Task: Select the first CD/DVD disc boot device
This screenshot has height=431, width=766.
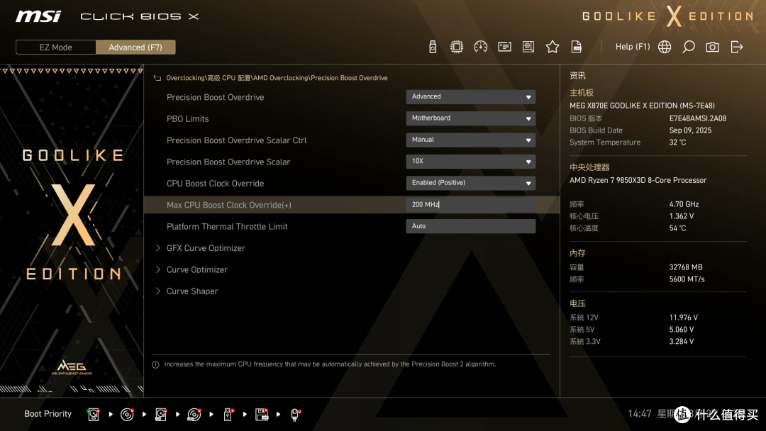Action: (127, 415)
